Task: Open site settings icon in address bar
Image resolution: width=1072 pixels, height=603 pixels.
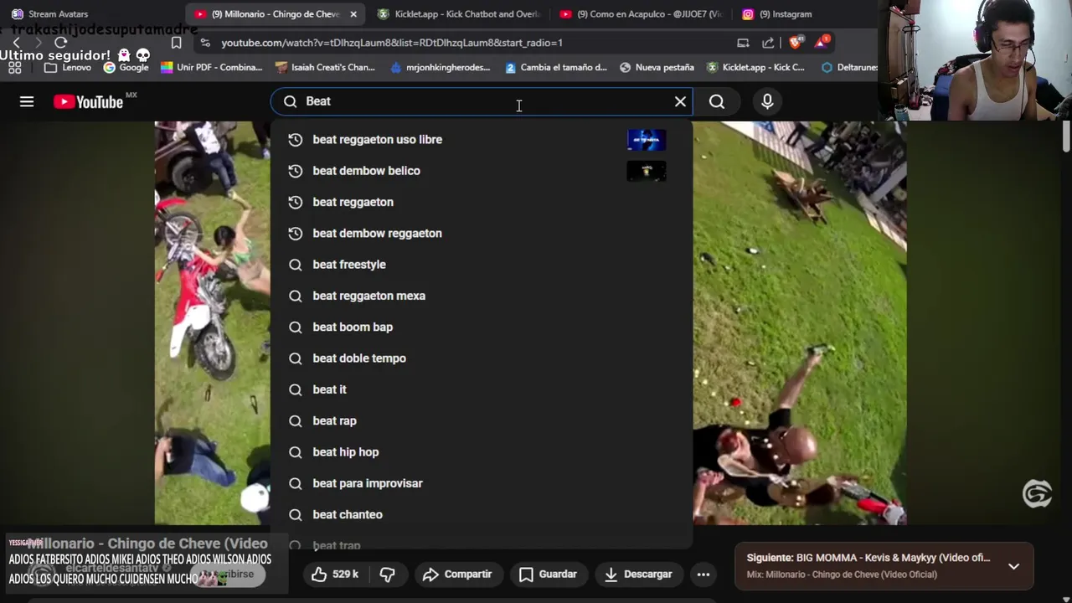Action: pyautogui.click(x=205, y=43)
